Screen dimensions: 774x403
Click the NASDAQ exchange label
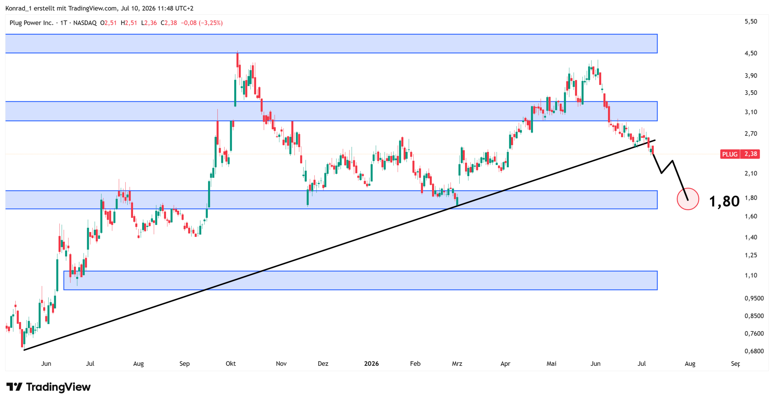[x=85, y=23]
